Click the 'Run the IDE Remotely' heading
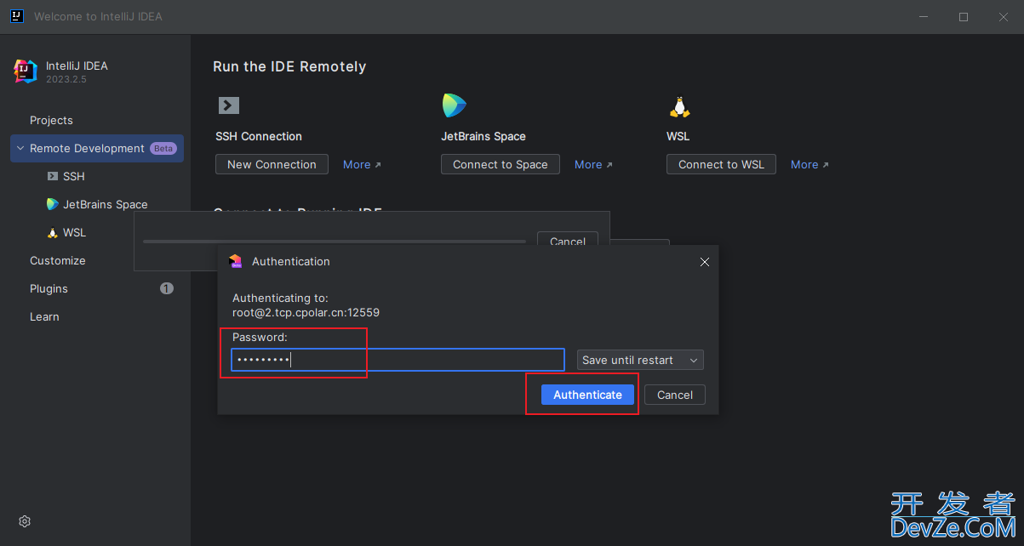 pyautogui.click(x=289, y=66)
